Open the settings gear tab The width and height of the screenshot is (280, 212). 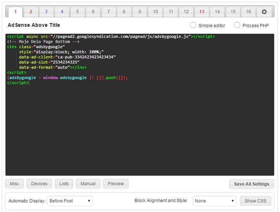click(x=264, y=12)
